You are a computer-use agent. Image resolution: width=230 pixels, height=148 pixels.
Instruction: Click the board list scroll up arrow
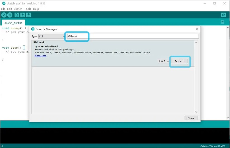point(196,42)
